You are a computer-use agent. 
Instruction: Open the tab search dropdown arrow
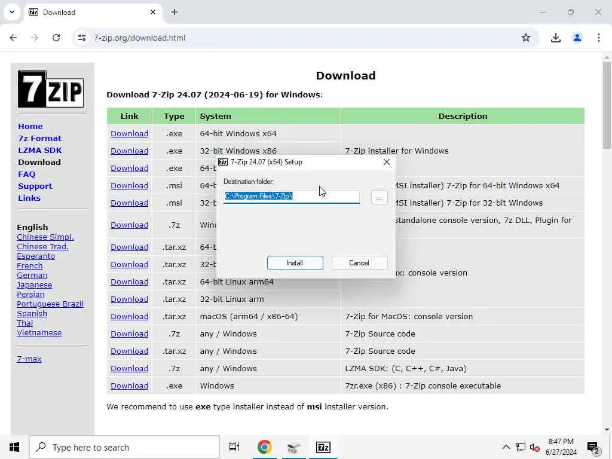[x=12, y=12]
